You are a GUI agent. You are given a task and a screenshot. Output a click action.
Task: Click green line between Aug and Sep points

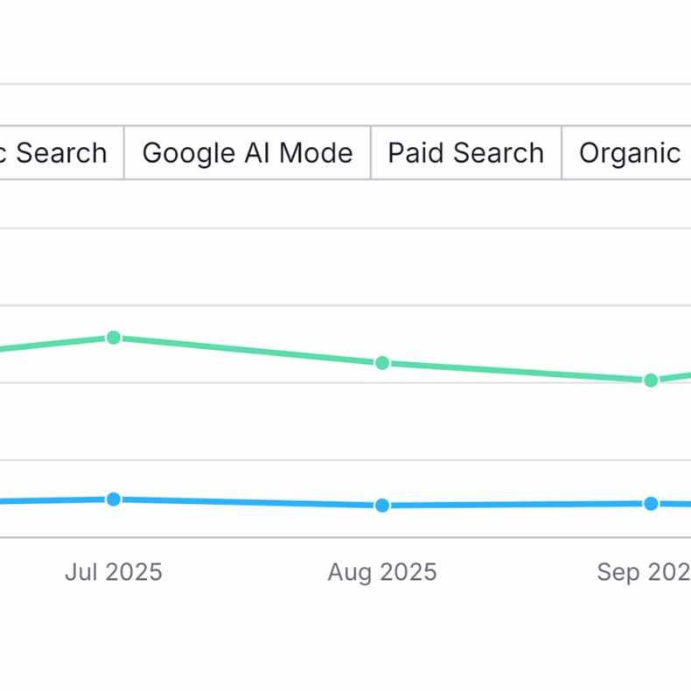point(516,372)
